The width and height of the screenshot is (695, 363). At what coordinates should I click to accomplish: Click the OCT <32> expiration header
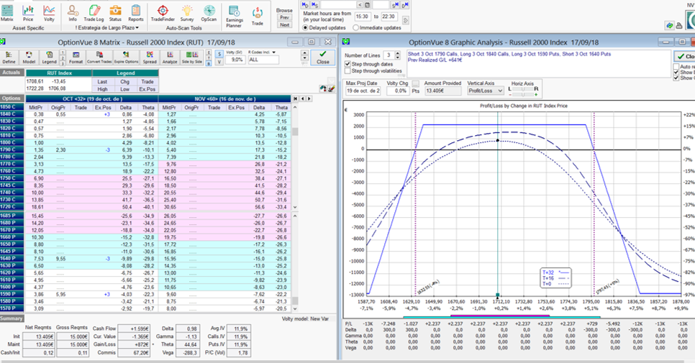tap(92, 98)
